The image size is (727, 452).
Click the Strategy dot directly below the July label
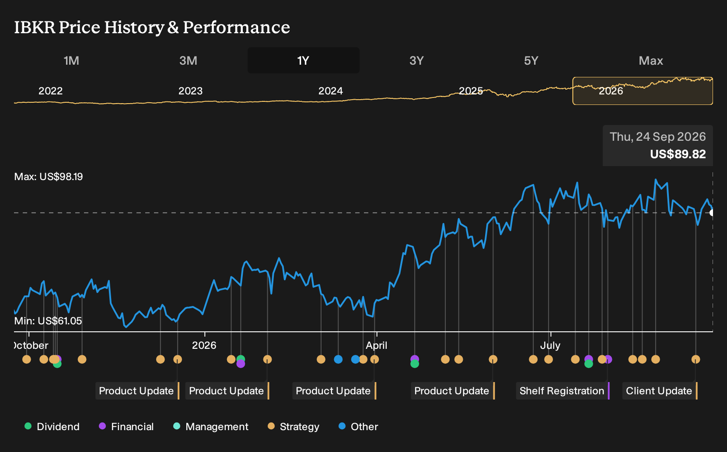coord(549,359)
